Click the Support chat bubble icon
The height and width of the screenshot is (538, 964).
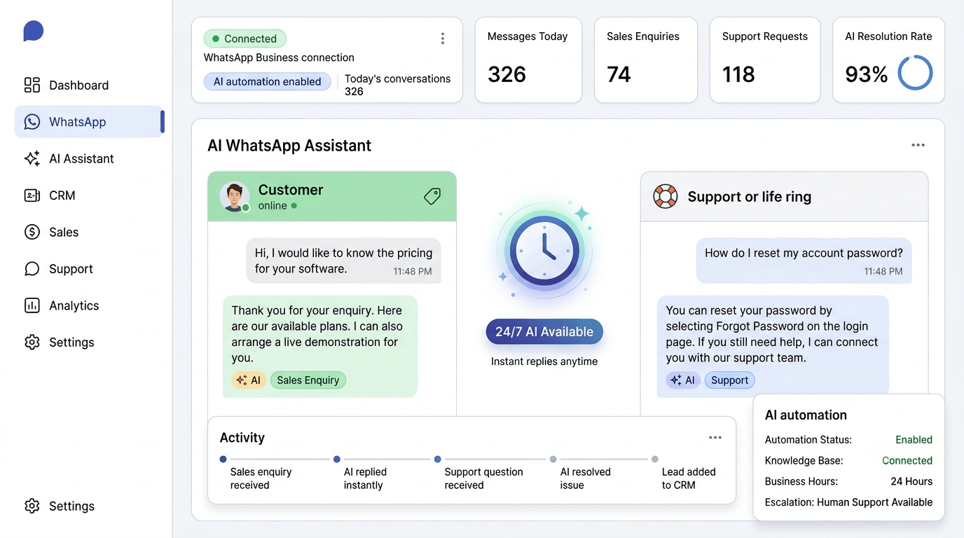32,269
